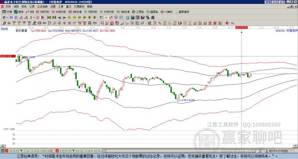This screenshot has width=298, height=159.
Task: Click the infinity loop icon
Action: (233, 23)
